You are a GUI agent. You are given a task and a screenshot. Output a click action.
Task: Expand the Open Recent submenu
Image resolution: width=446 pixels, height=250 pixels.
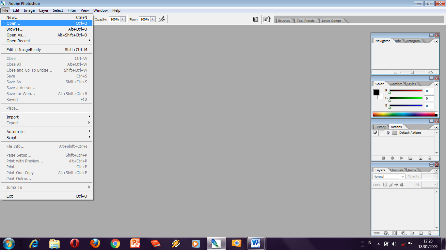(x=47, y=41)
